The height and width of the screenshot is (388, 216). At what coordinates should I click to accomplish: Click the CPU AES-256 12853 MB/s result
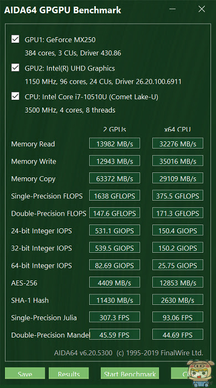[178, 282]
